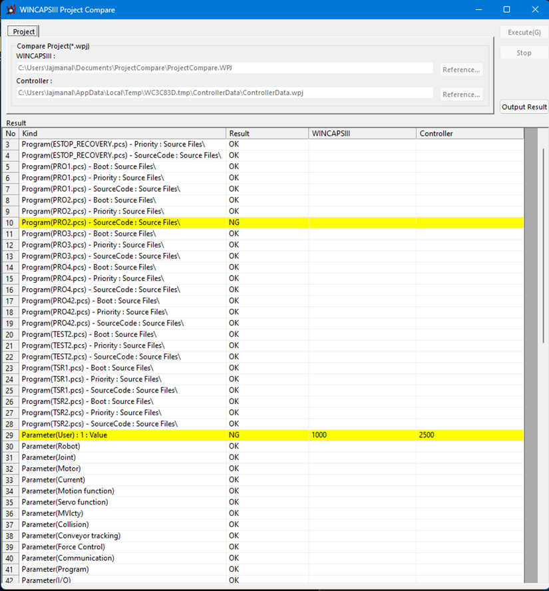Image resolution: width=549 pixels, height=591 pixels.
Task: Switch to the Project tab
Action: tap(23, 32)
